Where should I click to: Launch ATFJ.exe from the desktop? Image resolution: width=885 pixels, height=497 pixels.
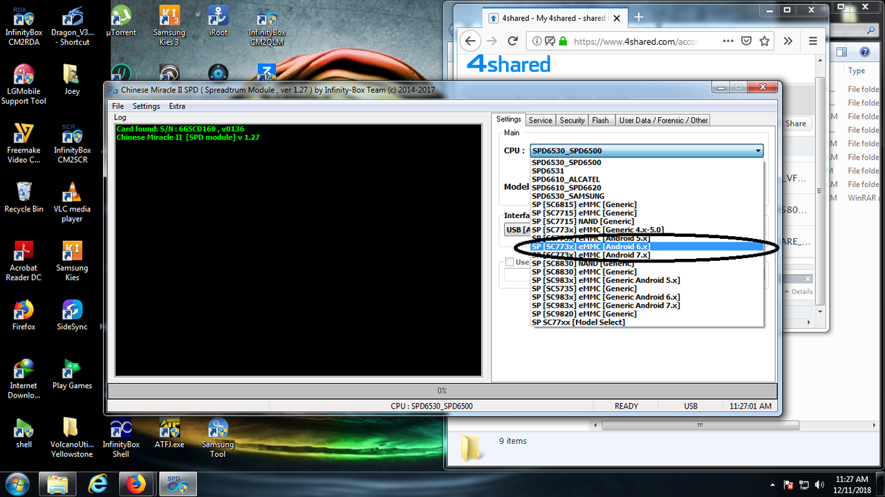[169, 433]
